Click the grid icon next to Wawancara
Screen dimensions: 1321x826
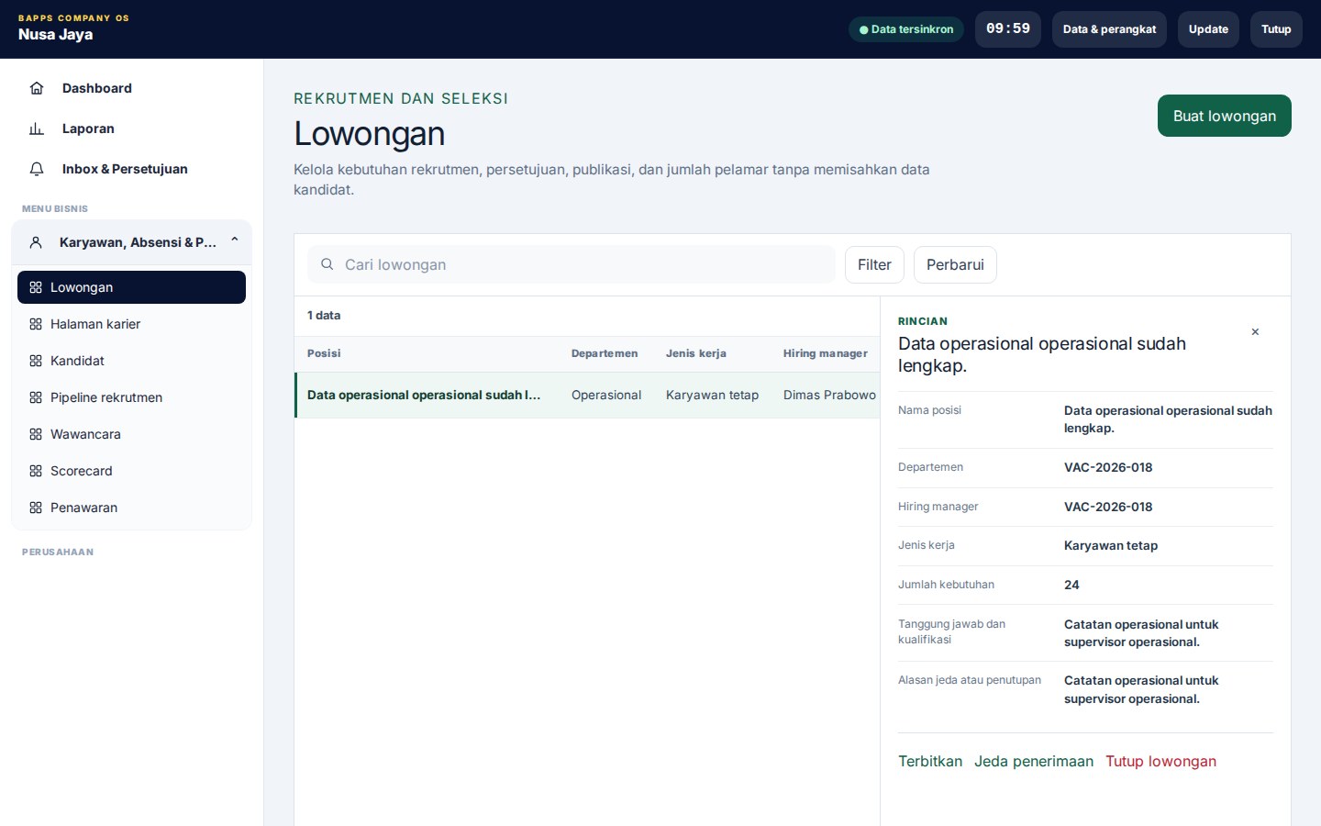click(x=36, y=434)
